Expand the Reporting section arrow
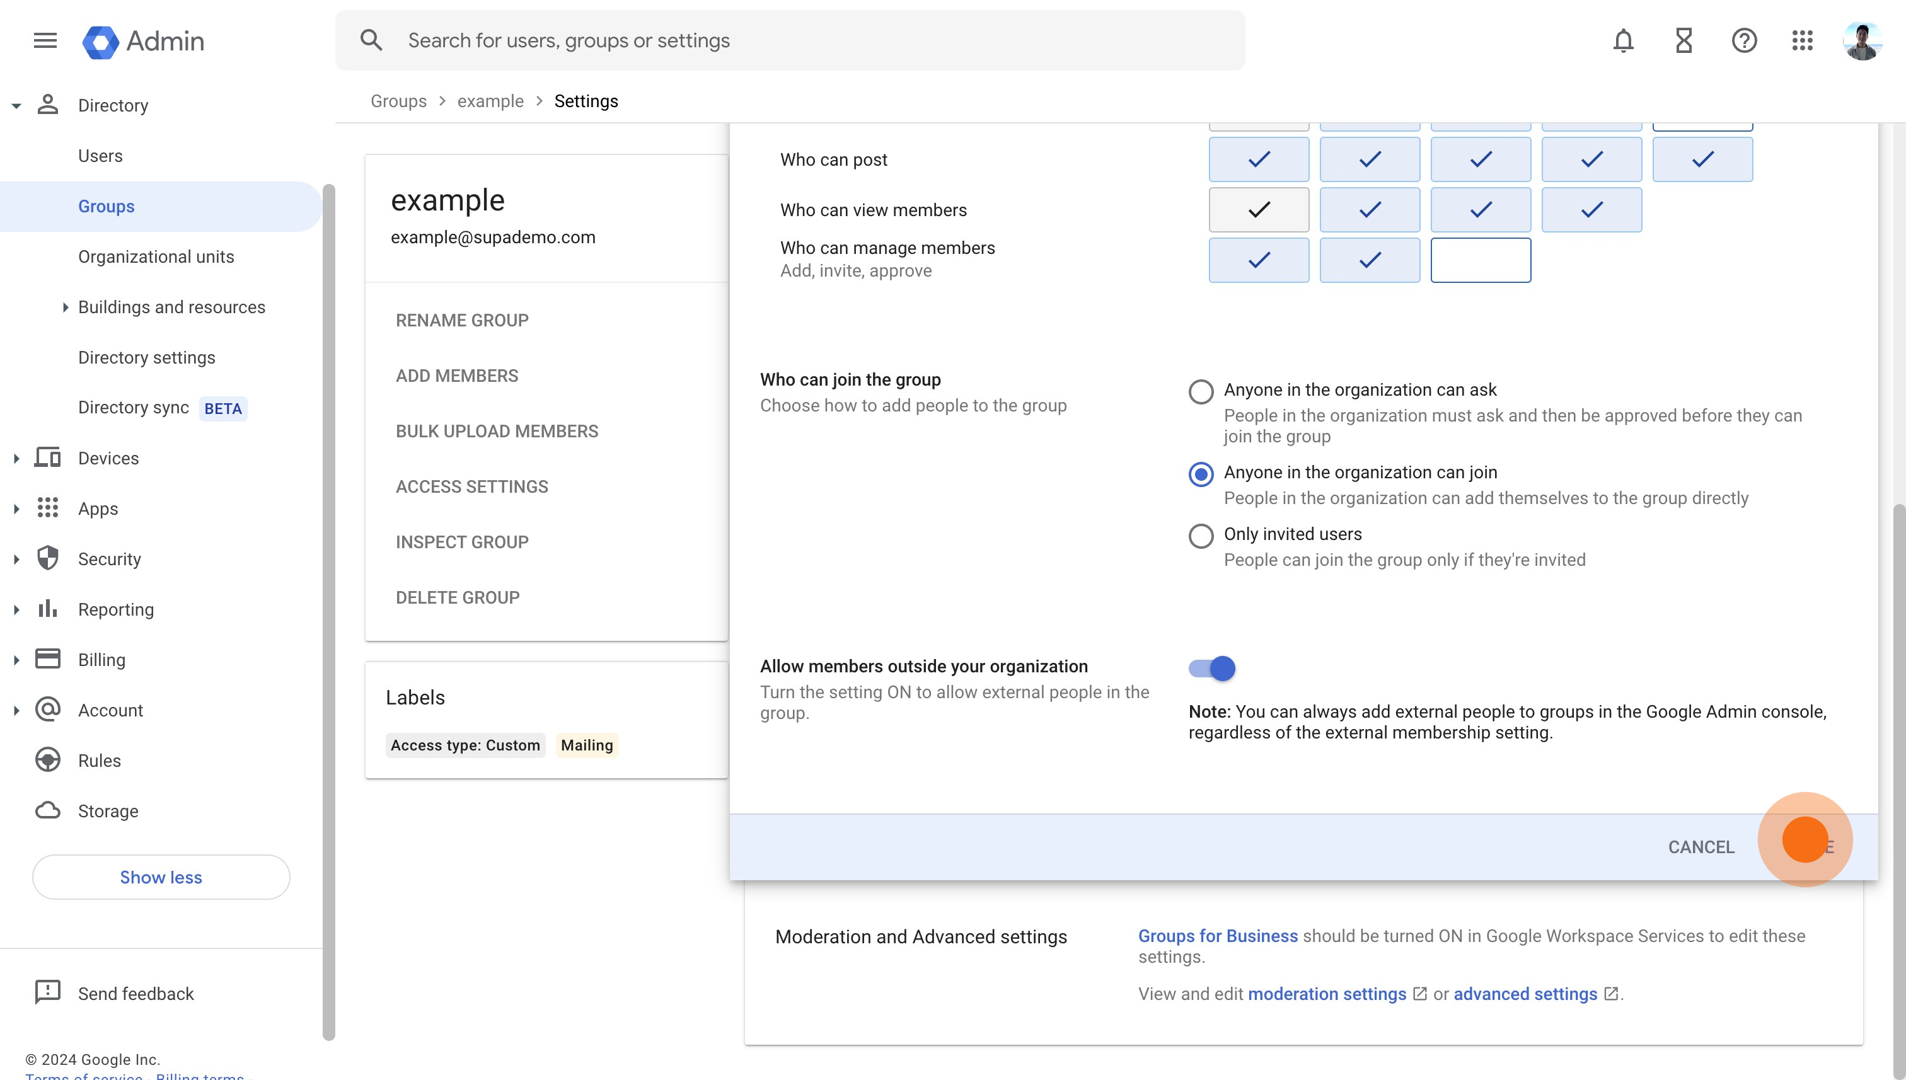Viewport: 1906px width, 1080px height. tap(16, 610)
